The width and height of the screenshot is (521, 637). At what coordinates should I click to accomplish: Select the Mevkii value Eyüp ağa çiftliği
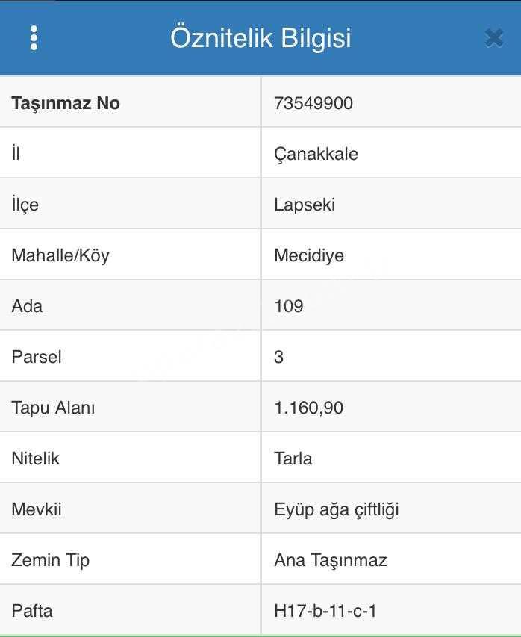pyautogui.click(x=337, y=509)
